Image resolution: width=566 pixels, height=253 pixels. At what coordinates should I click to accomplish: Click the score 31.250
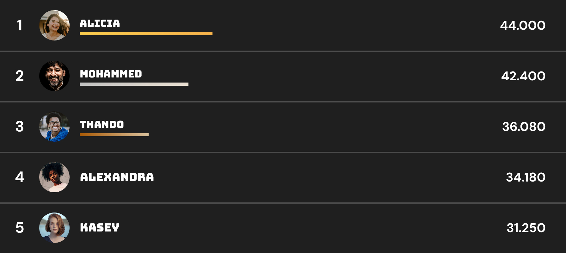[526, 228]
